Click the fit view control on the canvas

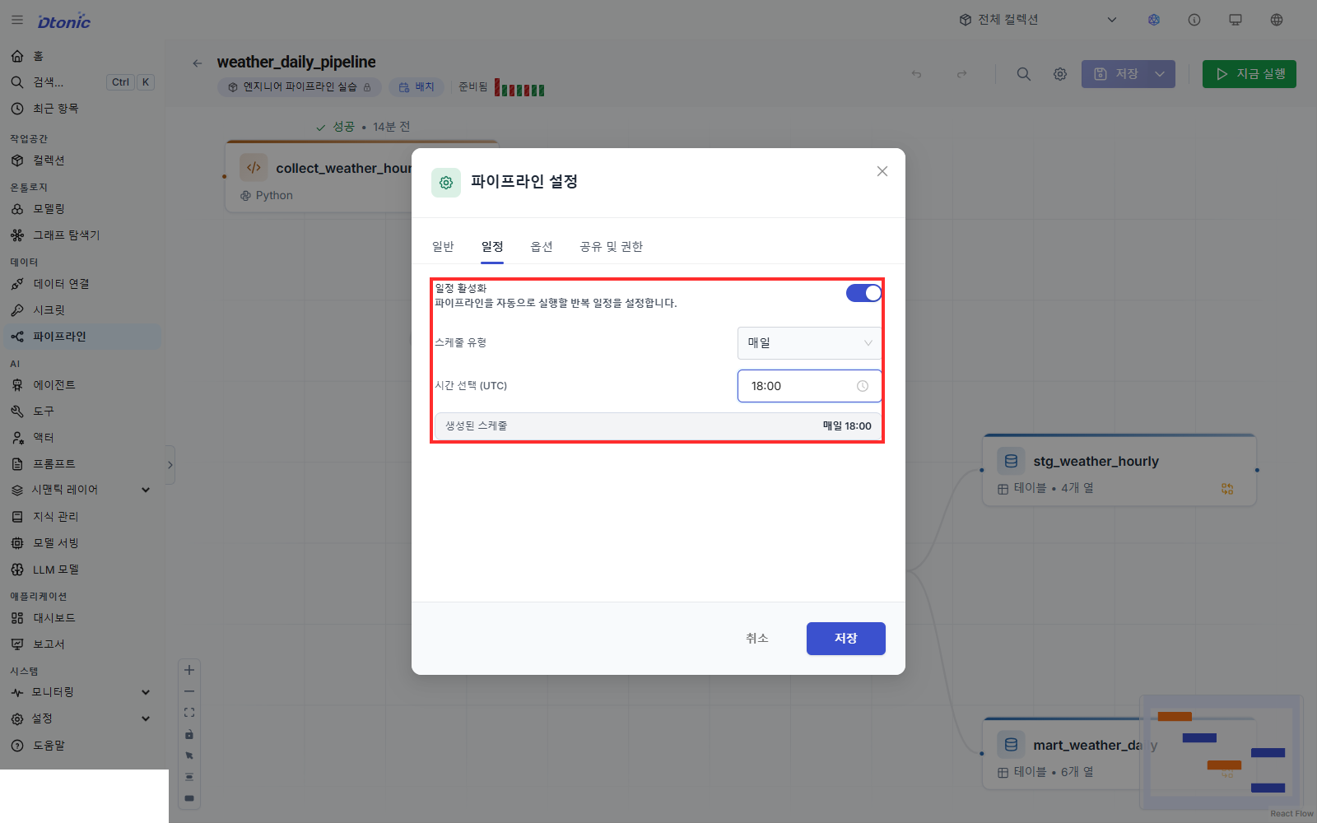(189, 713)
